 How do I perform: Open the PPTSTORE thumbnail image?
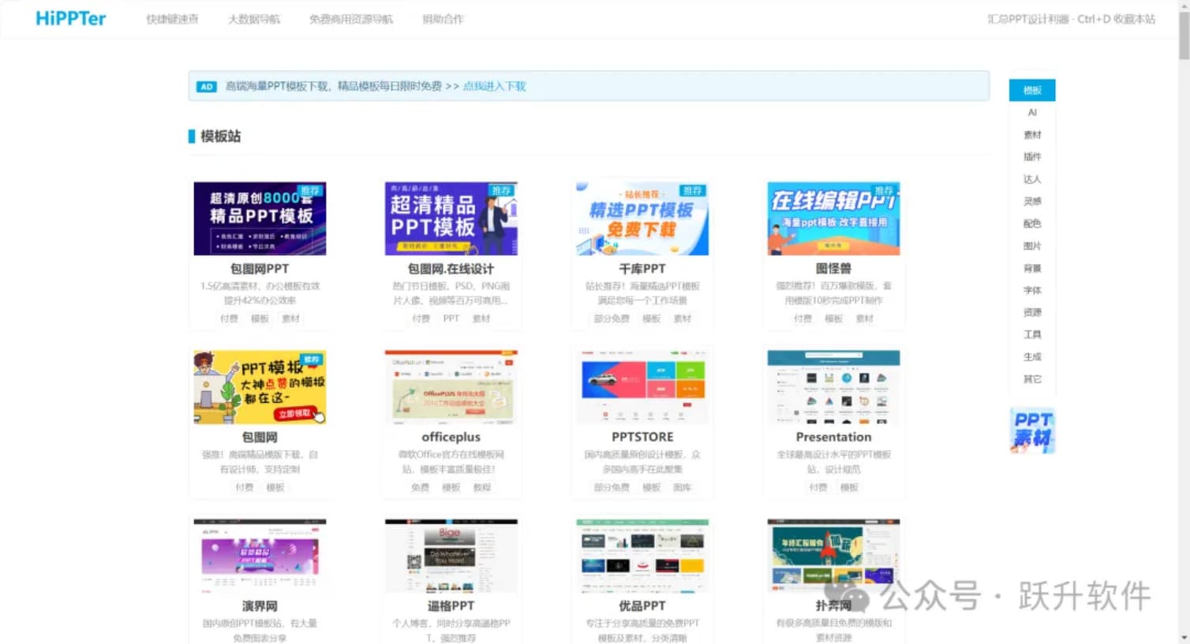(642, 387)
